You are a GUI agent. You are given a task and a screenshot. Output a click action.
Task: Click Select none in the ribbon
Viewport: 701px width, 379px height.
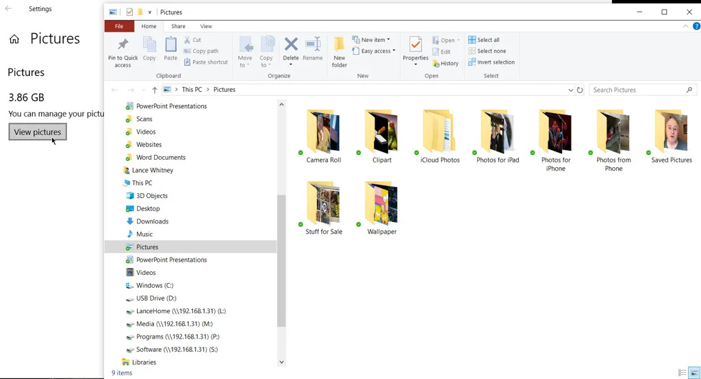pyautogui.click(x=487, y=51)
